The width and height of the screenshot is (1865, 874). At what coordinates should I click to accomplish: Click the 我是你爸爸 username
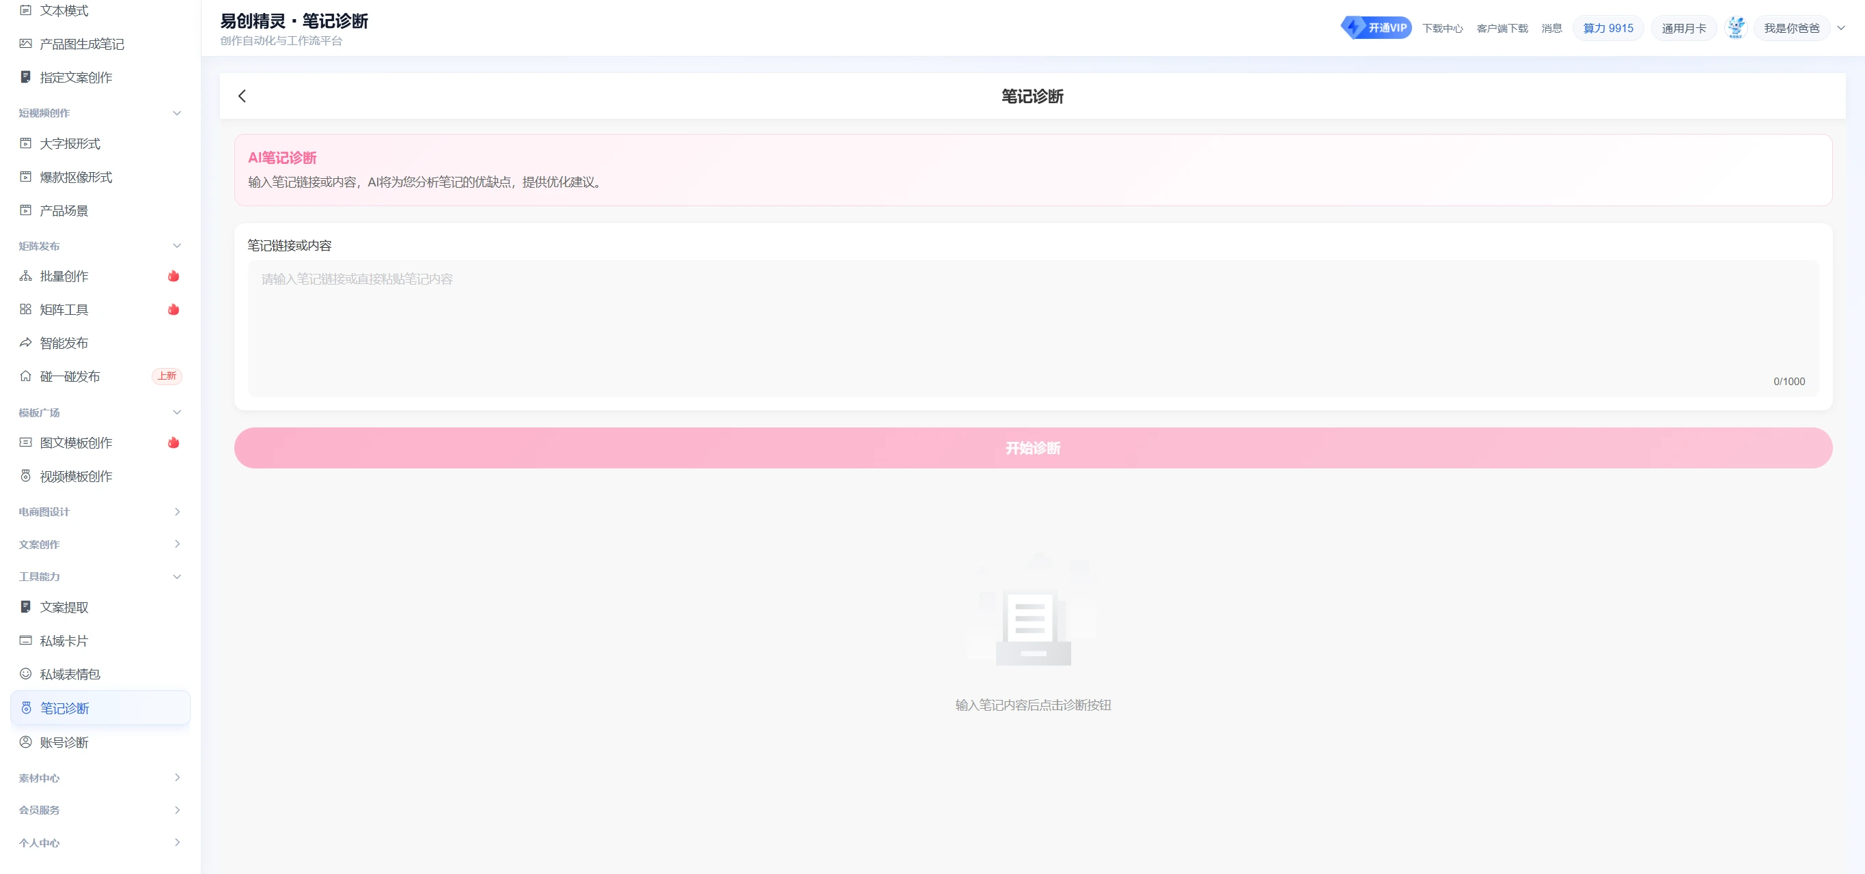pos(1791,28)
